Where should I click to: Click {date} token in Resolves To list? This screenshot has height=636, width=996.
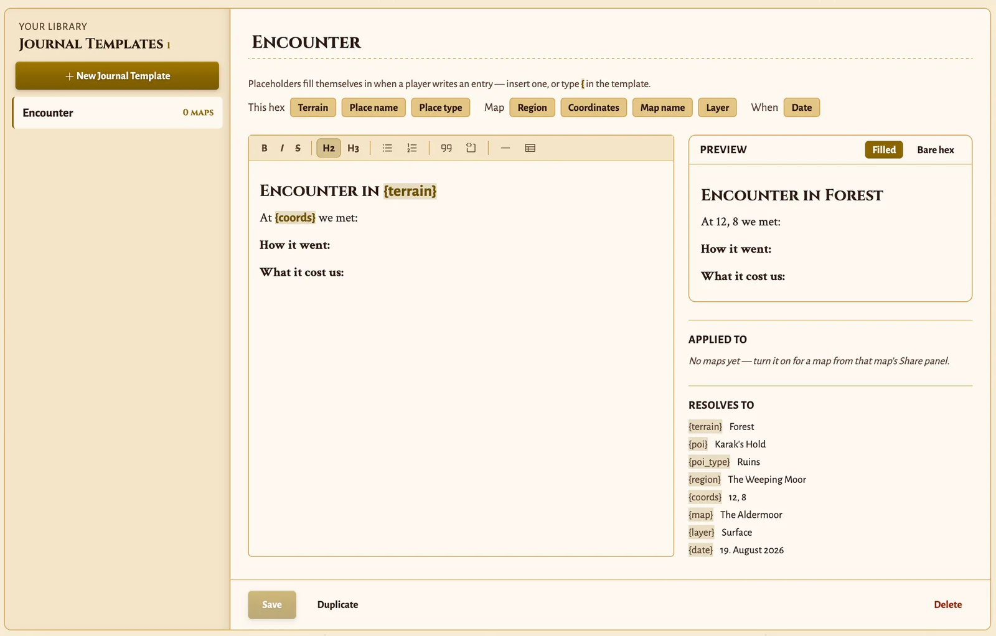[x=701, y=550]
